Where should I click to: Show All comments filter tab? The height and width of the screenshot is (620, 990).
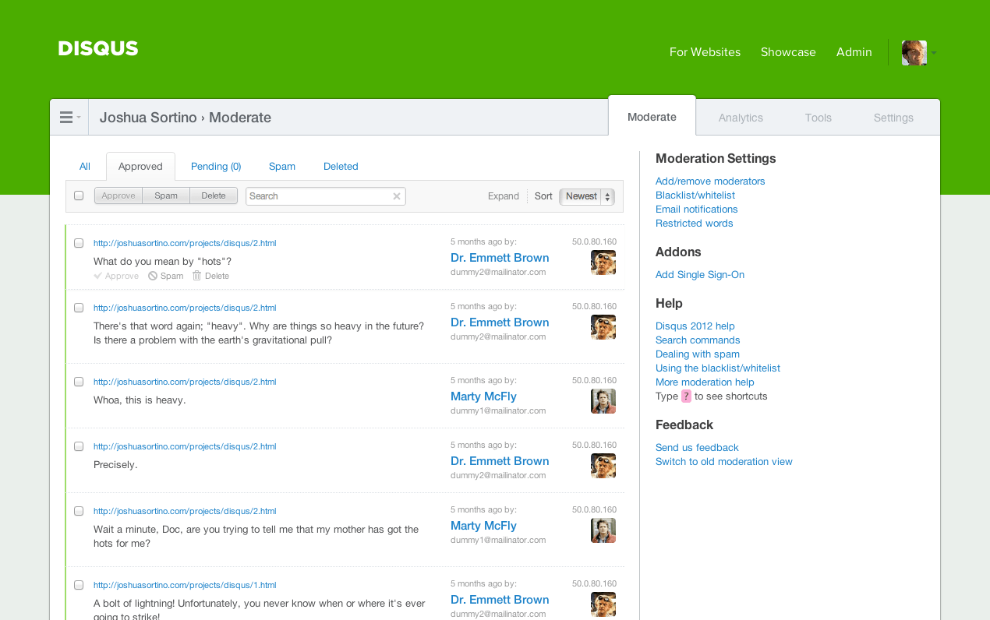click(x=85, y=166)
